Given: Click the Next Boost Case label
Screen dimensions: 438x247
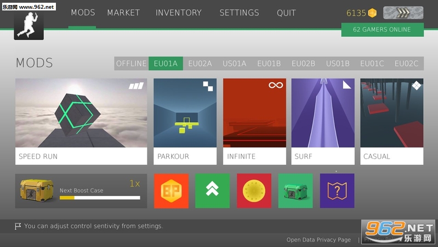Looking at the screenshot, I should click(x=81, y=190).
